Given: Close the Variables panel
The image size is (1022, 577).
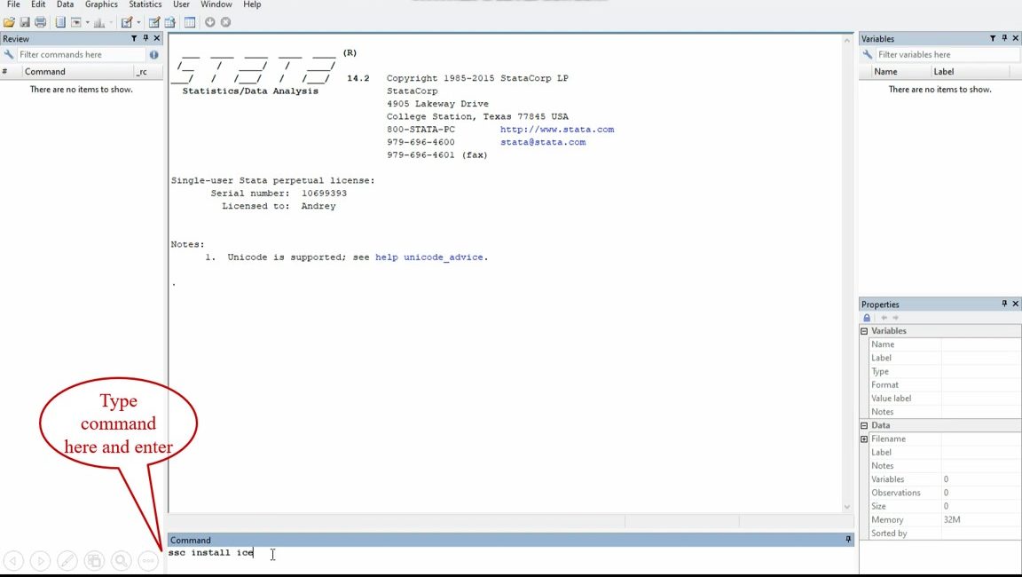Looking at the screenshot, I should tap(1016, 38).
